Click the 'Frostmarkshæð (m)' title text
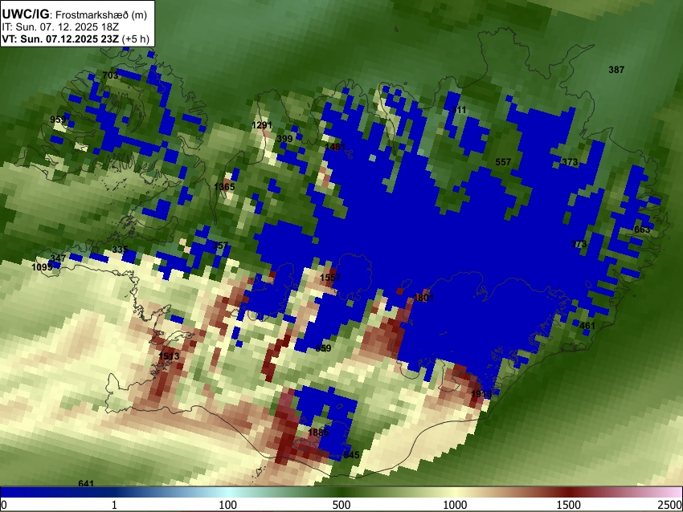The image size is (683, 512). (101, 14)
